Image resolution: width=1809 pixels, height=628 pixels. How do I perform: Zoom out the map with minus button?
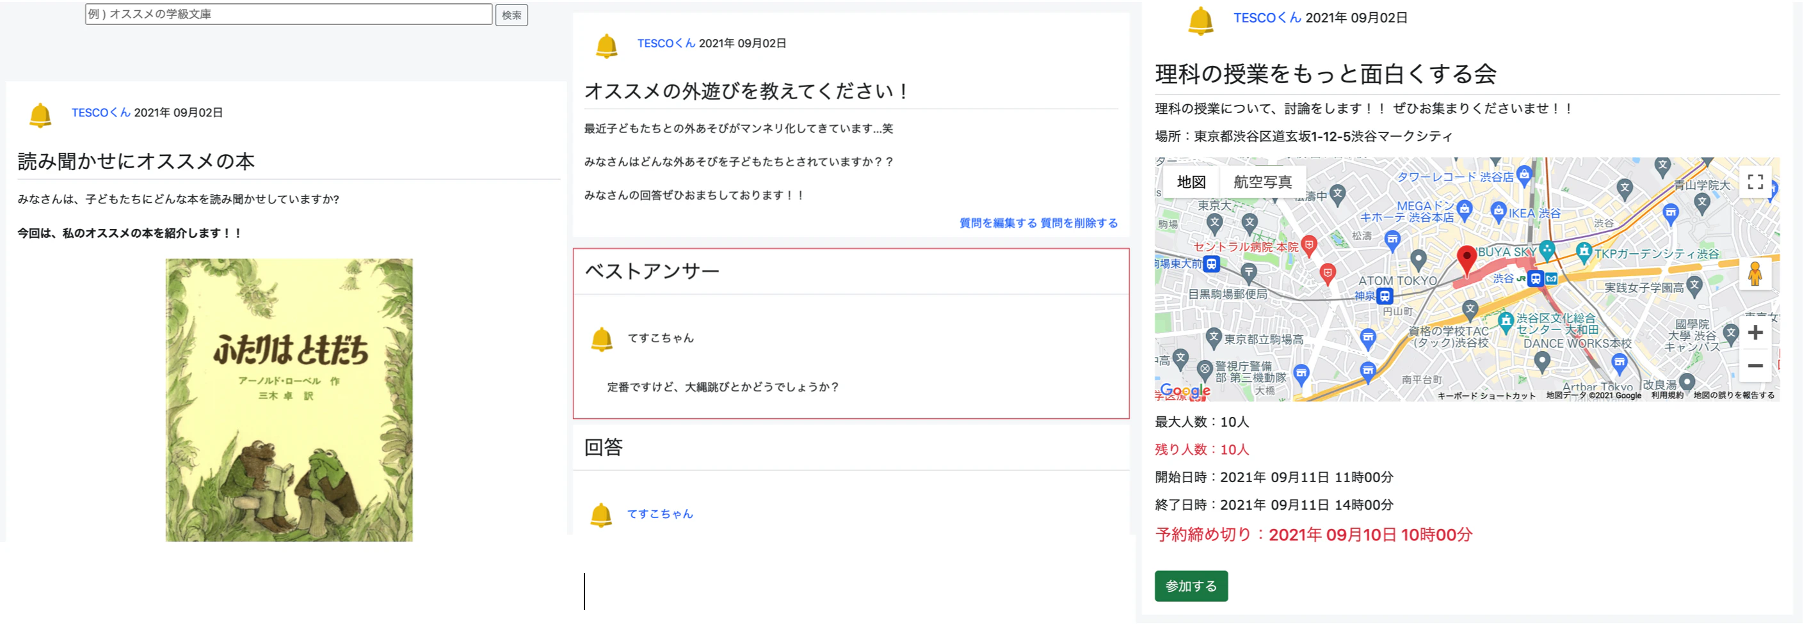[x=1756, y=366]
